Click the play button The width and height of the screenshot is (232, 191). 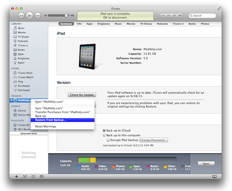click(30, 15)
